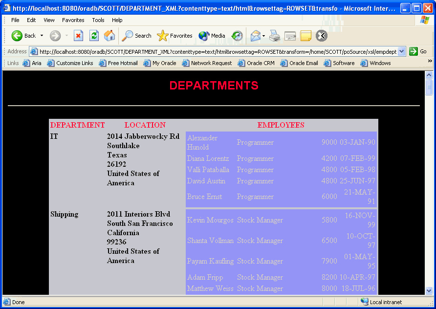Click inside the address URL field

215,51
